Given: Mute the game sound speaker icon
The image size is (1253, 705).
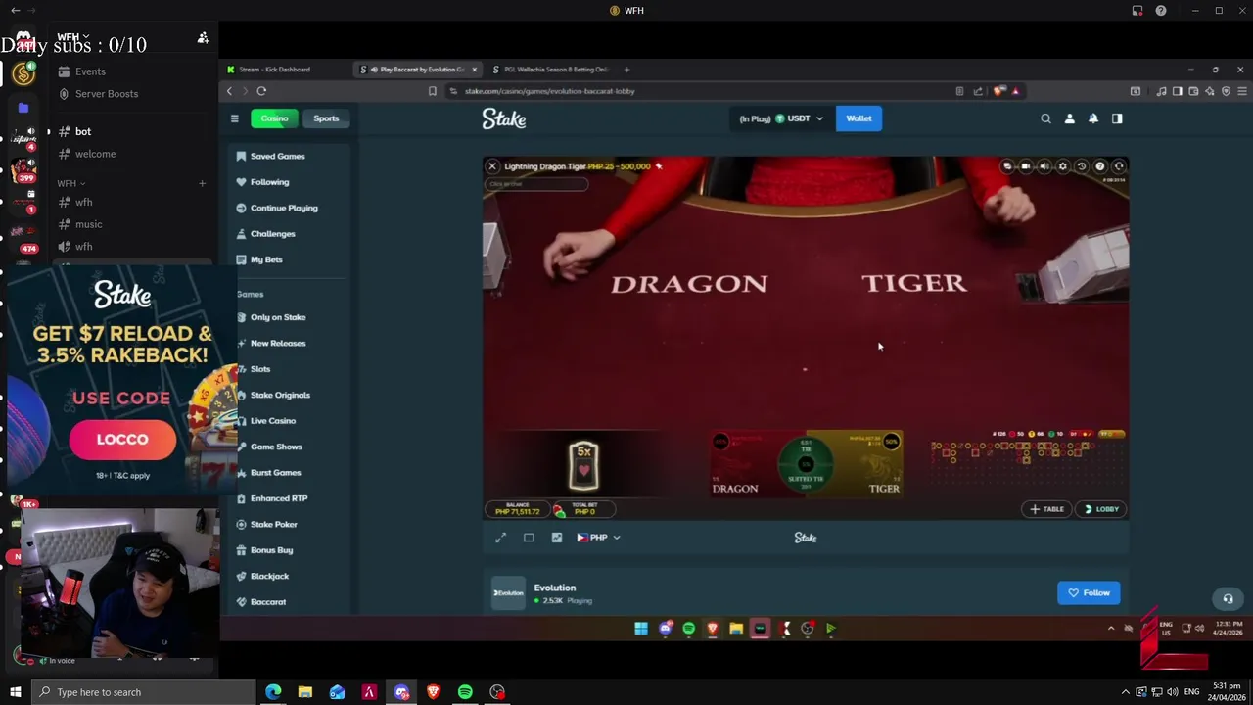Looking at the screenshot, I should 1044,166.
